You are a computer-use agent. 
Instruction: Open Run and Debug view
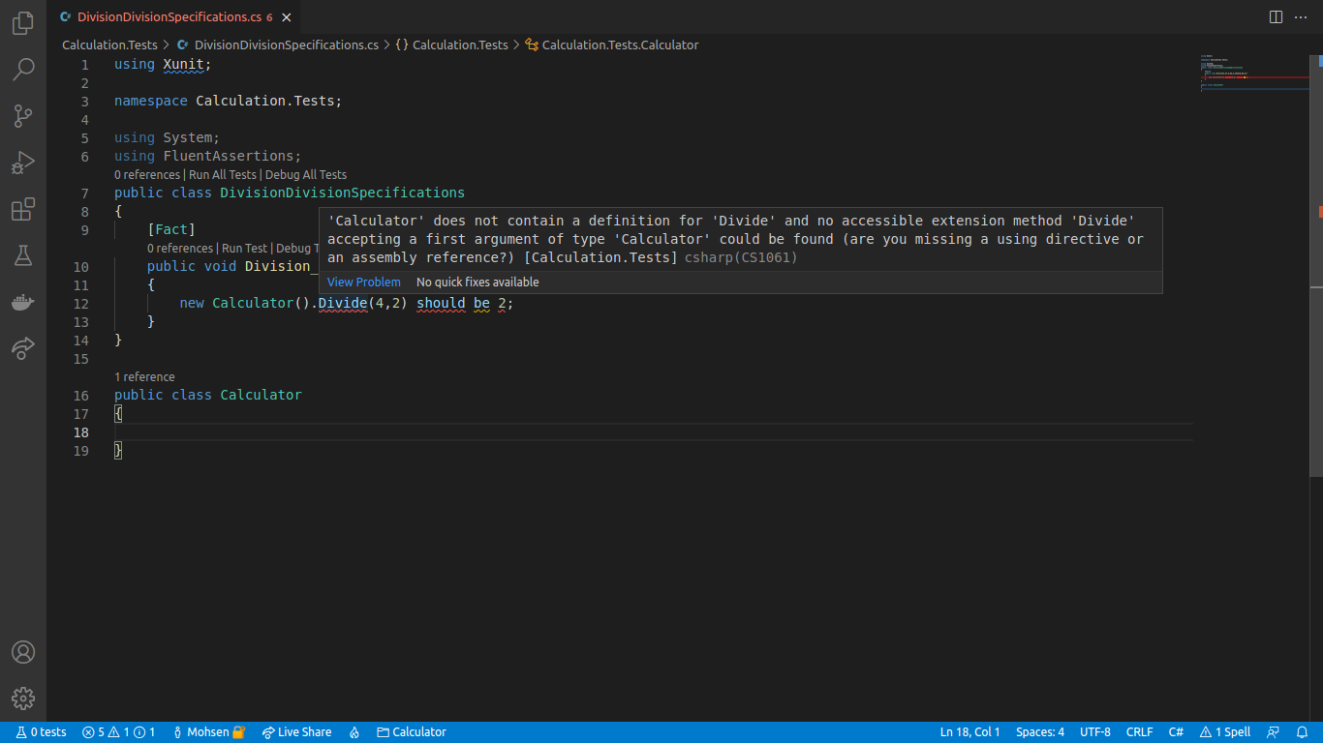pyautogui.click(x=23, y=163)
